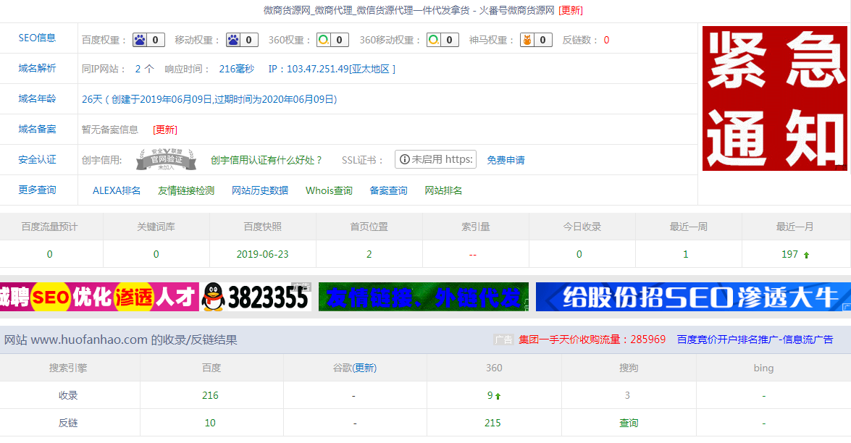Select the SEO信息 row label
Viewport: 851px width, 443px height.
pyautogui.click(x=37, y=38)
